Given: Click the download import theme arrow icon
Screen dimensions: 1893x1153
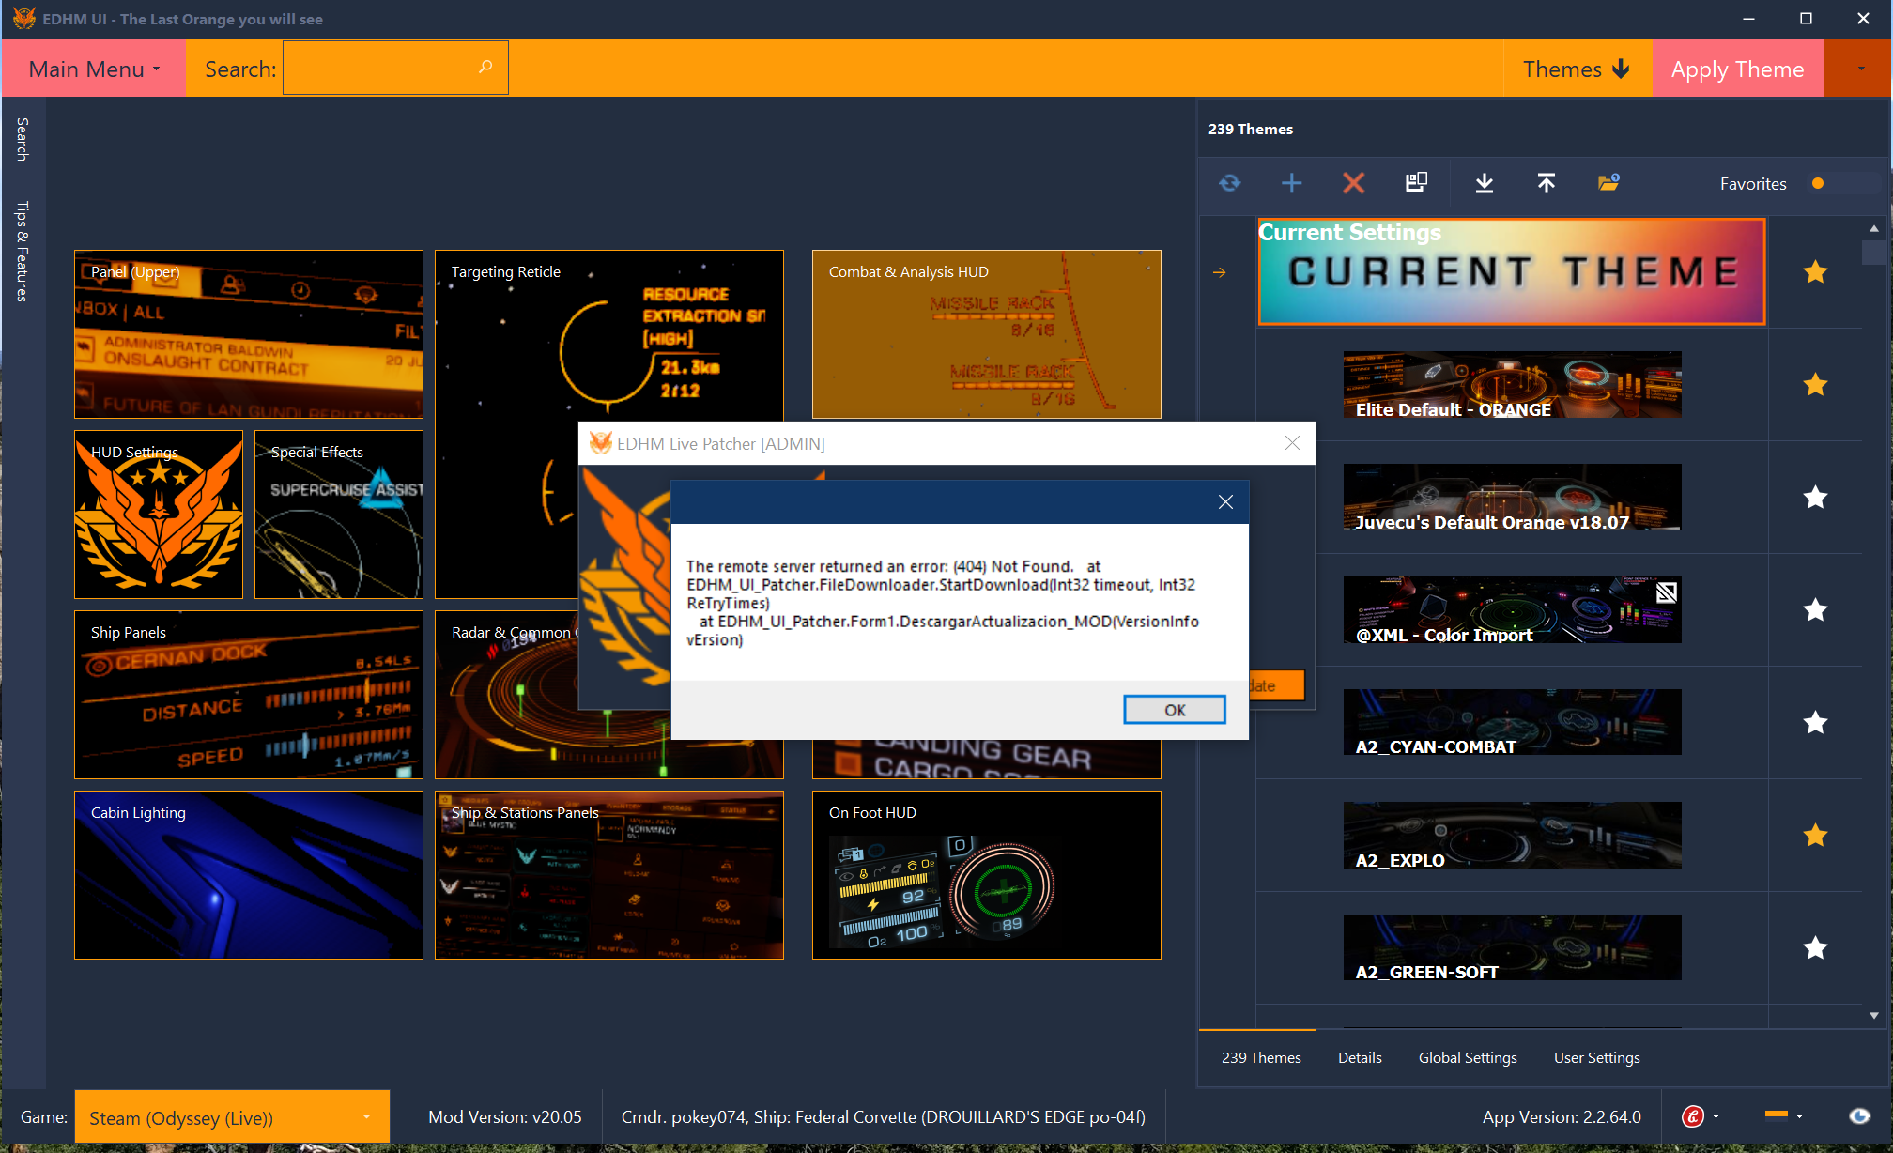Looking at the screenshot, I should [1485, 183].
